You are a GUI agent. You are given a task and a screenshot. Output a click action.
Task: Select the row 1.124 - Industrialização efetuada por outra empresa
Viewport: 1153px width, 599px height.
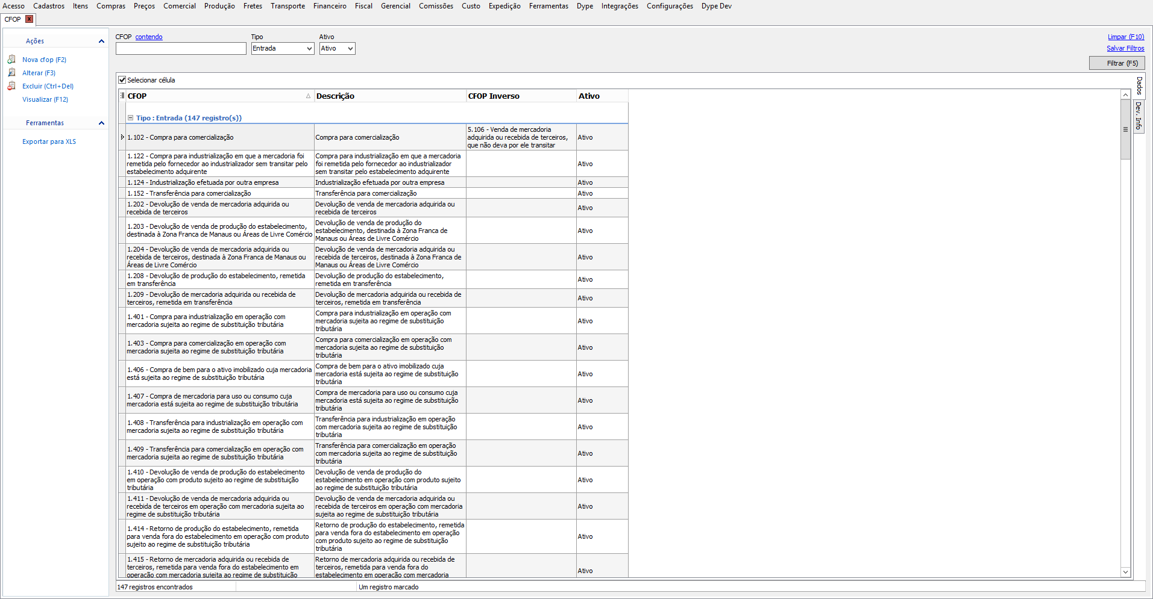[x=374, y=182]
